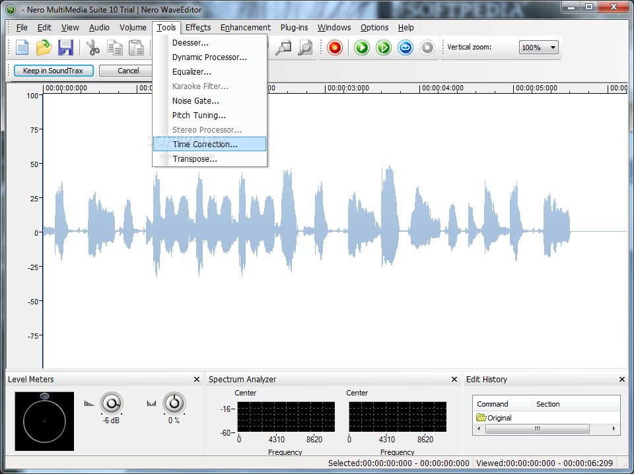Select Transpose... in the Tools menu
This screenshot has height=474, width=634.
[x=209, y=159]
